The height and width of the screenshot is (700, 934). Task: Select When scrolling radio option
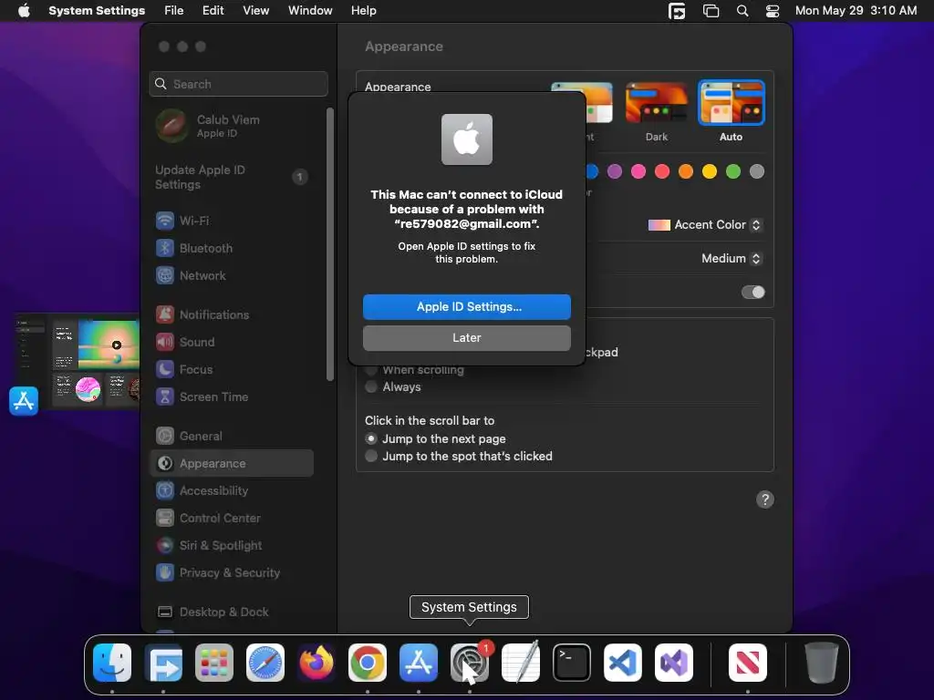tap(371, 370)
